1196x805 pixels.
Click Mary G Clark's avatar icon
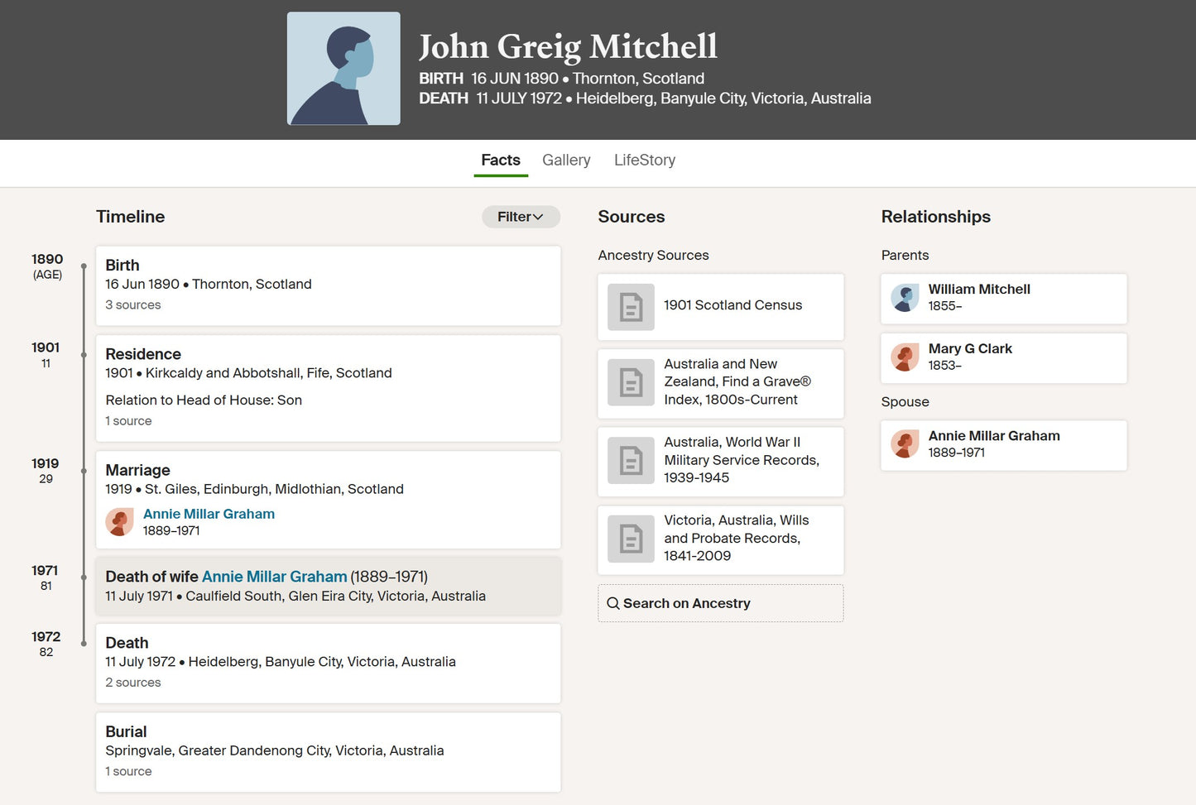pos(905,357)
